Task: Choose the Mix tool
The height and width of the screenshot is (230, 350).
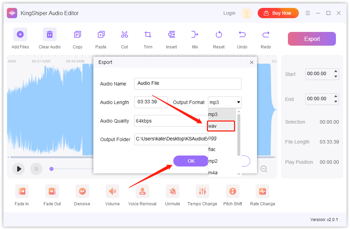Action: click(195, 34)
